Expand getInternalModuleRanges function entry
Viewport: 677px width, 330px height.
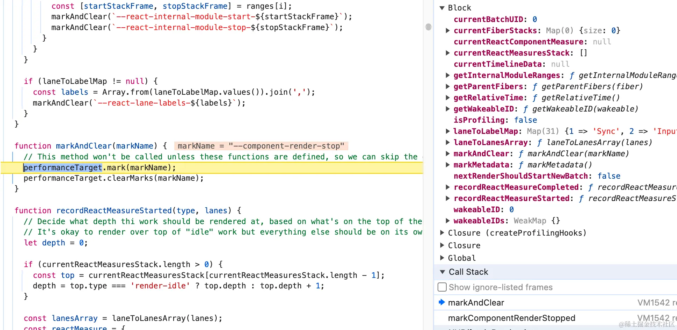coord(448,75)
